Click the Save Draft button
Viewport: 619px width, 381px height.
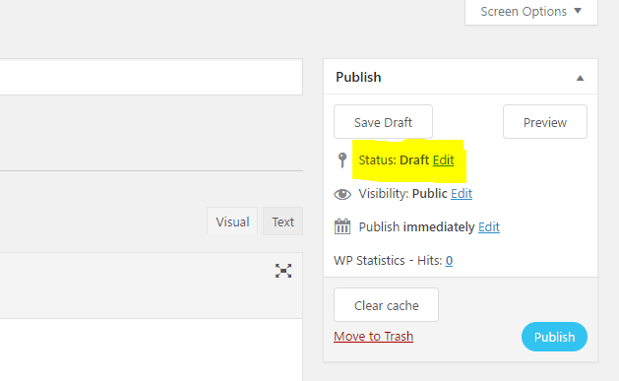click(x=383, y=122)
